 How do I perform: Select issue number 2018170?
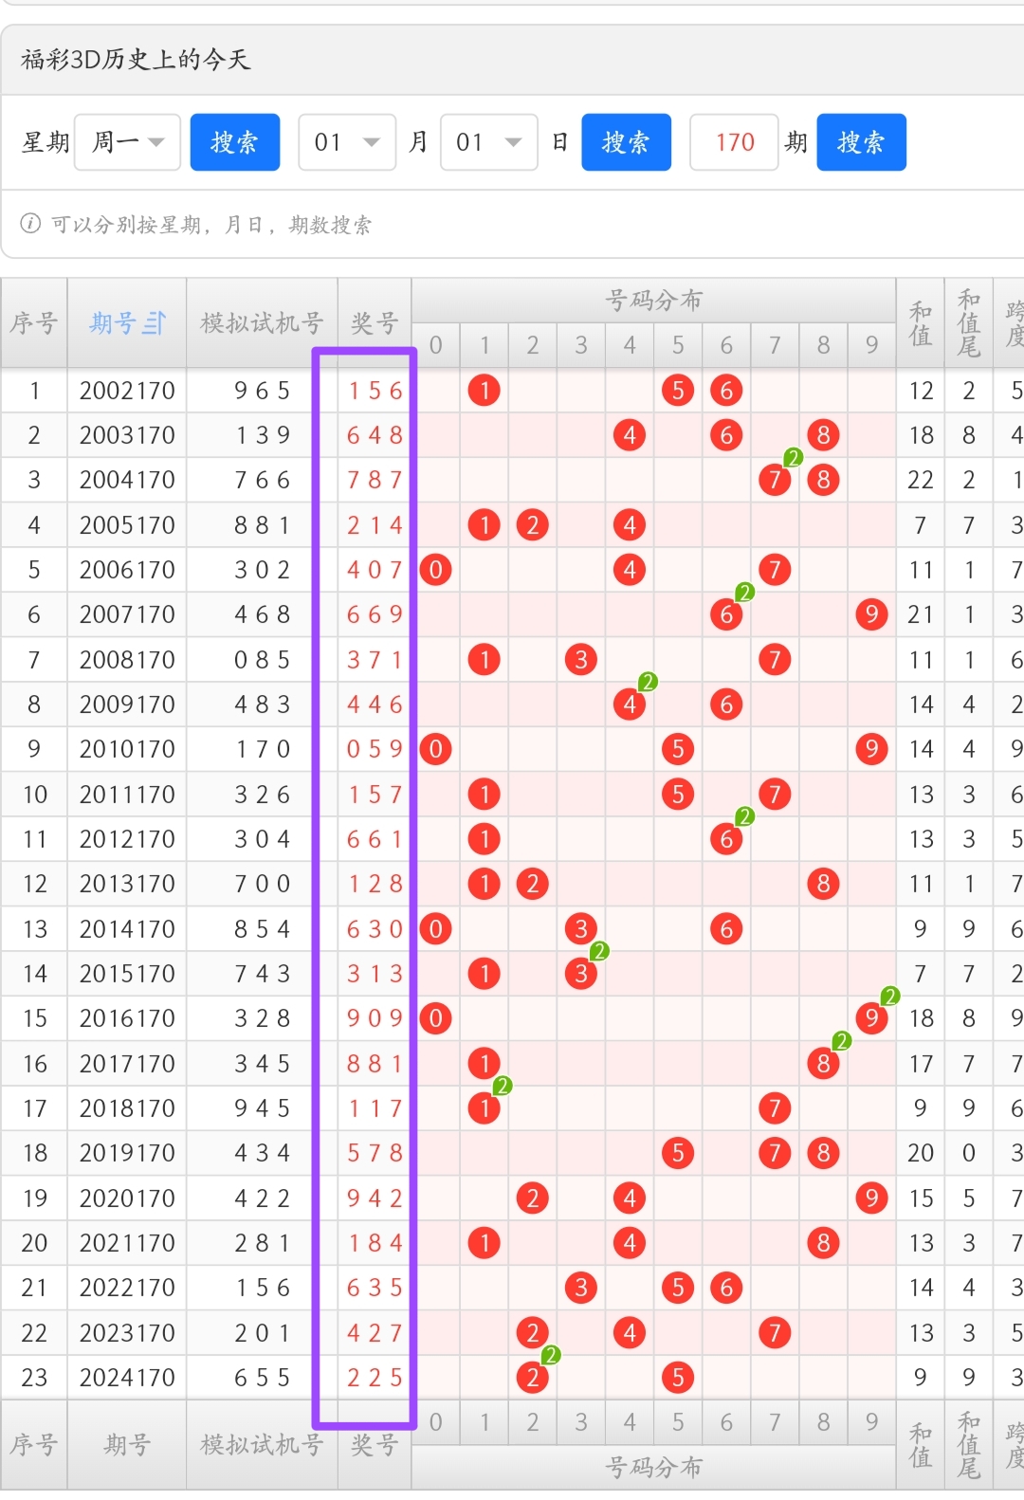(127, 1108)
